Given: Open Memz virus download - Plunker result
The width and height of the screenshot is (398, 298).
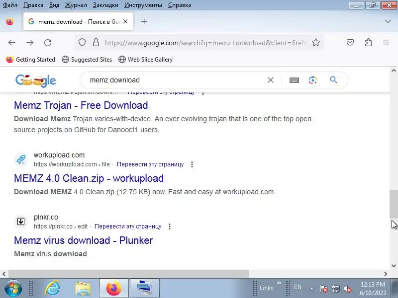Looking at the screenshot, I should (x=84, y=240).
